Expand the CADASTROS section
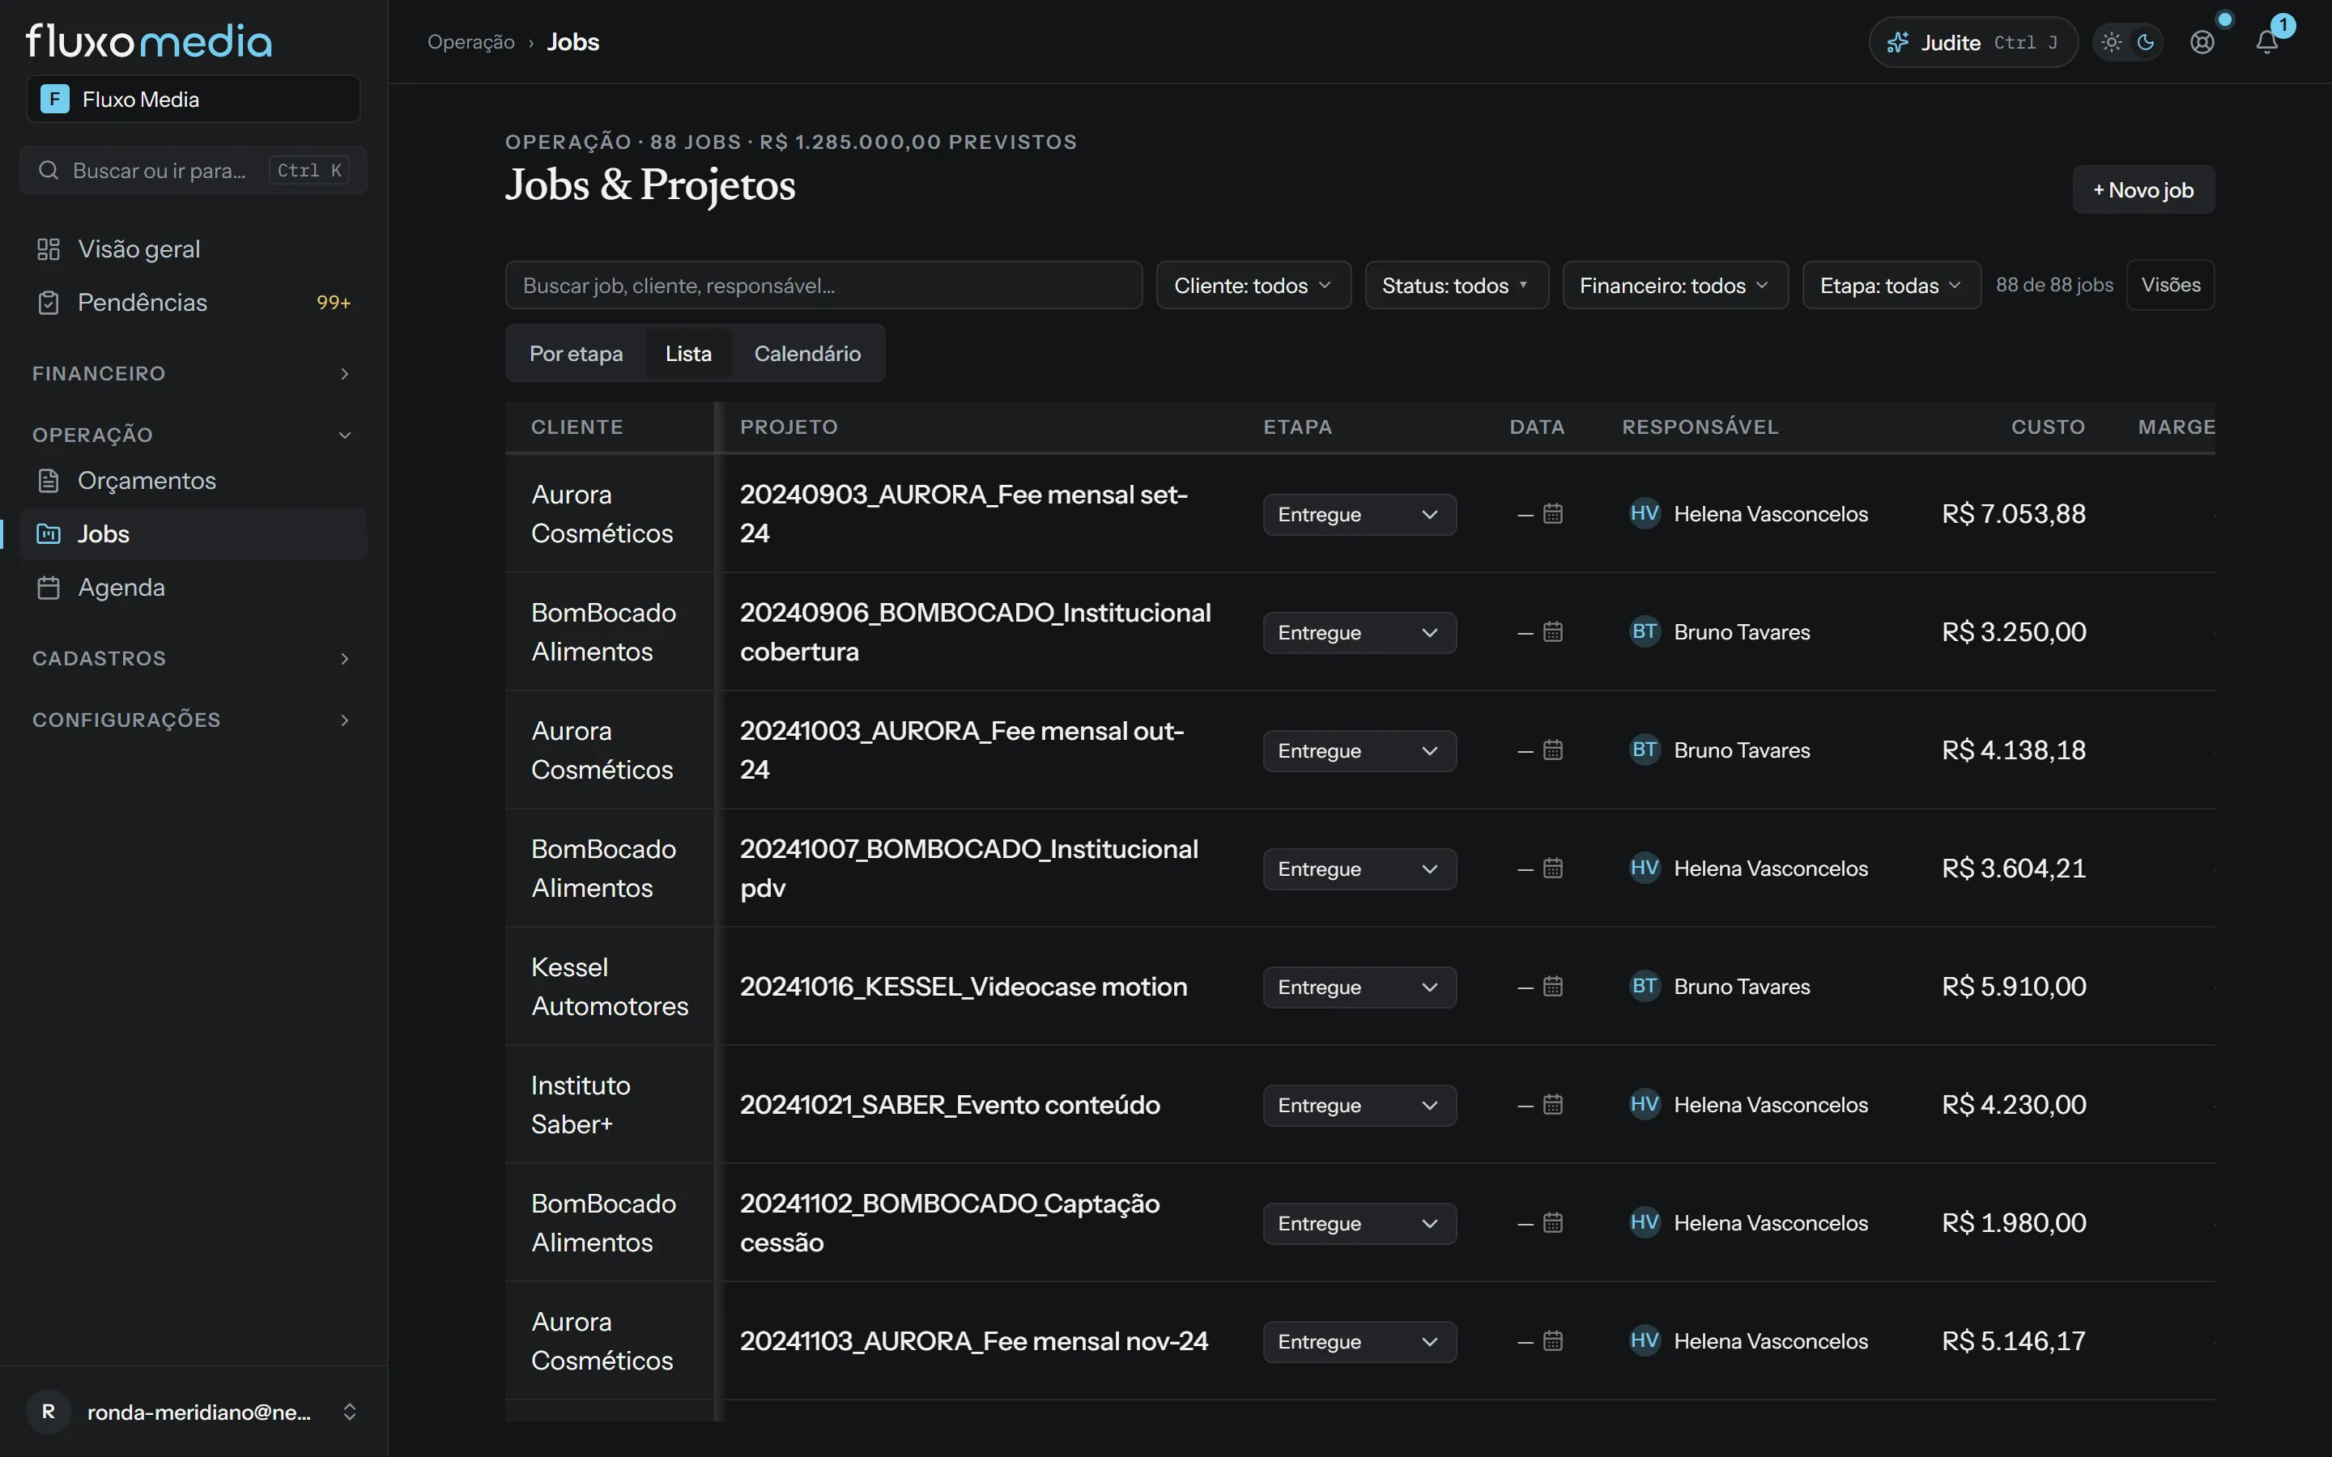 [194, 659]
